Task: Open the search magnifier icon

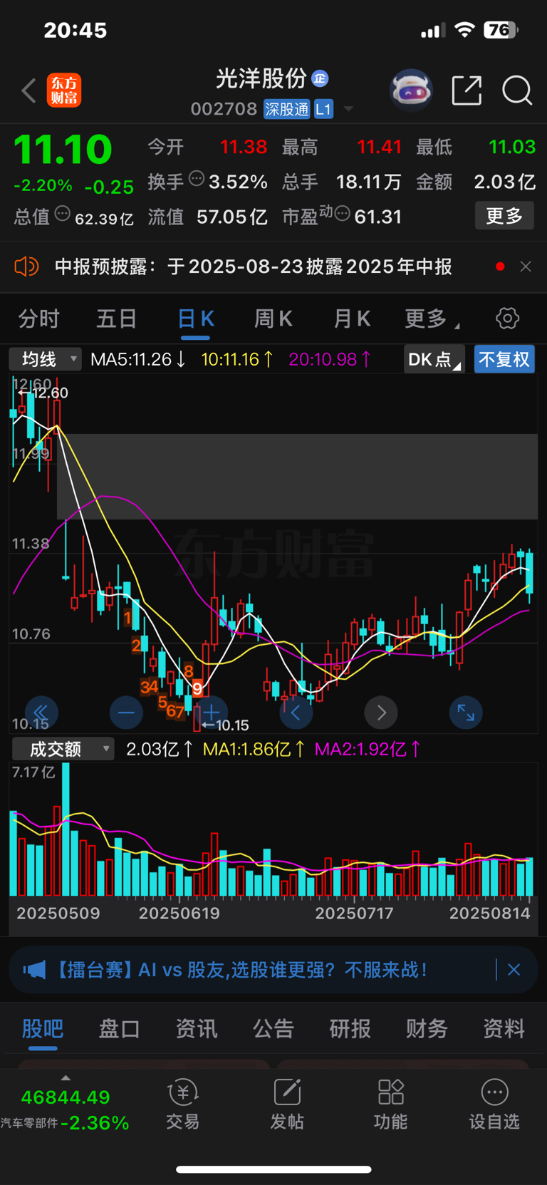Action: click(x=517, y=90)
